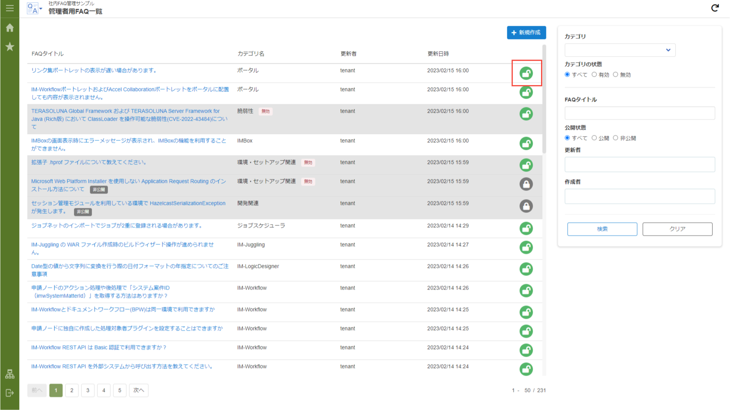Toggle publish lock for 拡張子 .hprof row
Screen dimensions: 730x410
[526, 165]
